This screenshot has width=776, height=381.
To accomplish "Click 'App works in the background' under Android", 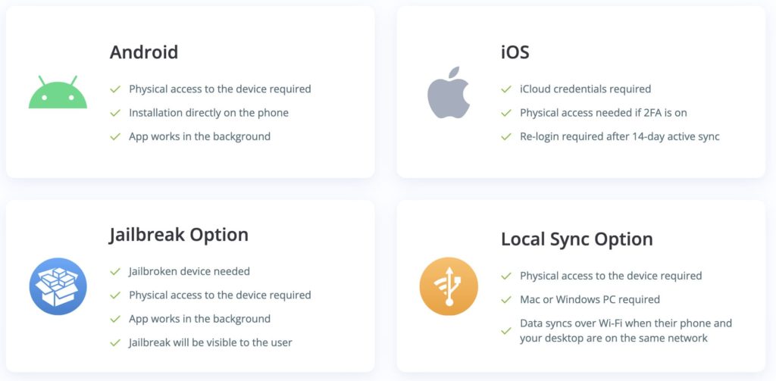I will [199, 136].
